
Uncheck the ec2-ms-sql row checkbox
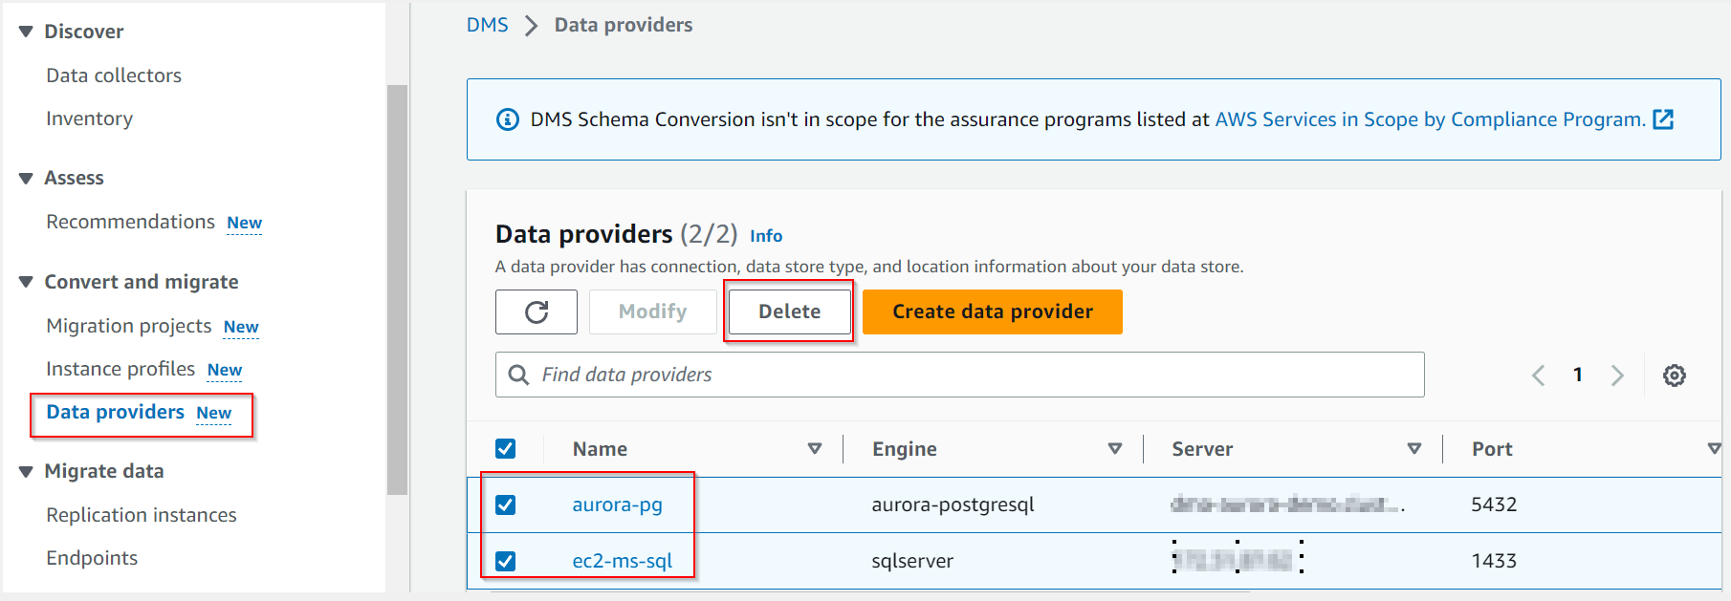pos(506,561)
